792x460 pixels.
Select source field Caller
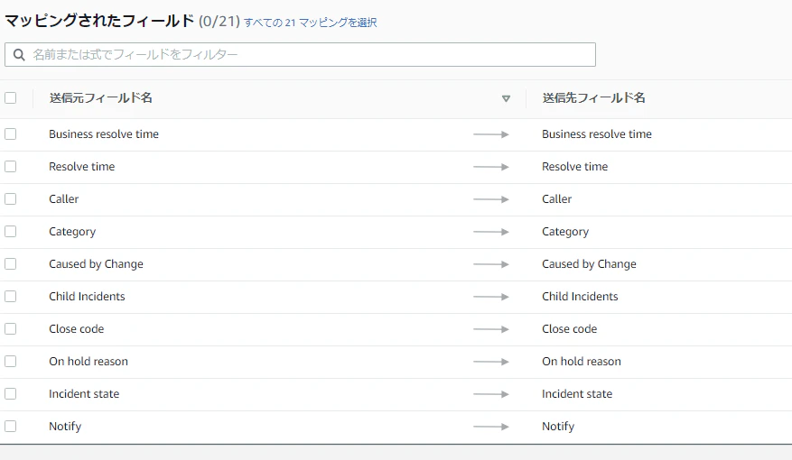[63, 198]
